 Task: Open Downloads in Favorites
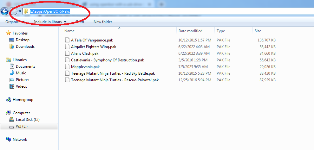tap(25, 46)
